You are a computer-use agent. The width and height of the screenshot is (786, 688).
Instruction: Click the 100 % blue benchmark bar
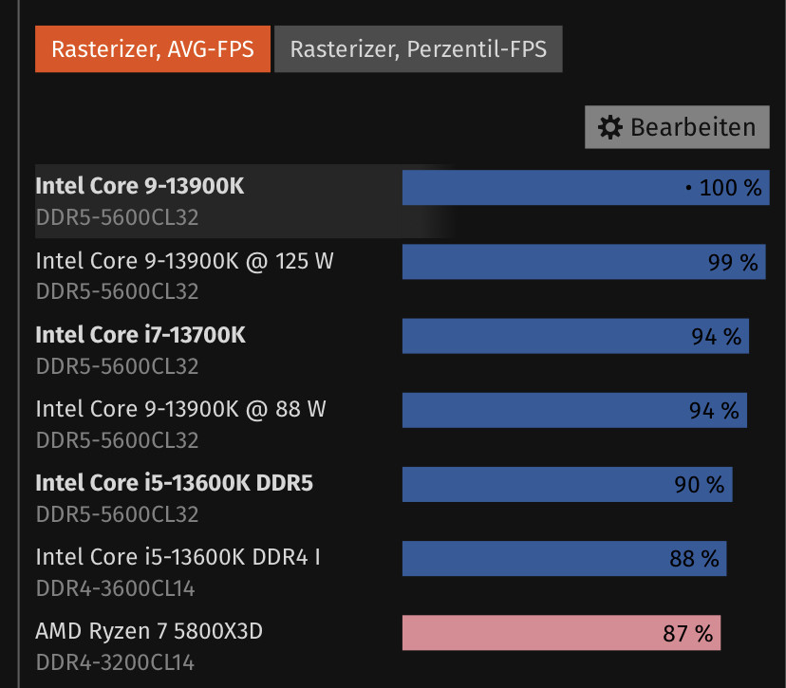(585, 188)
